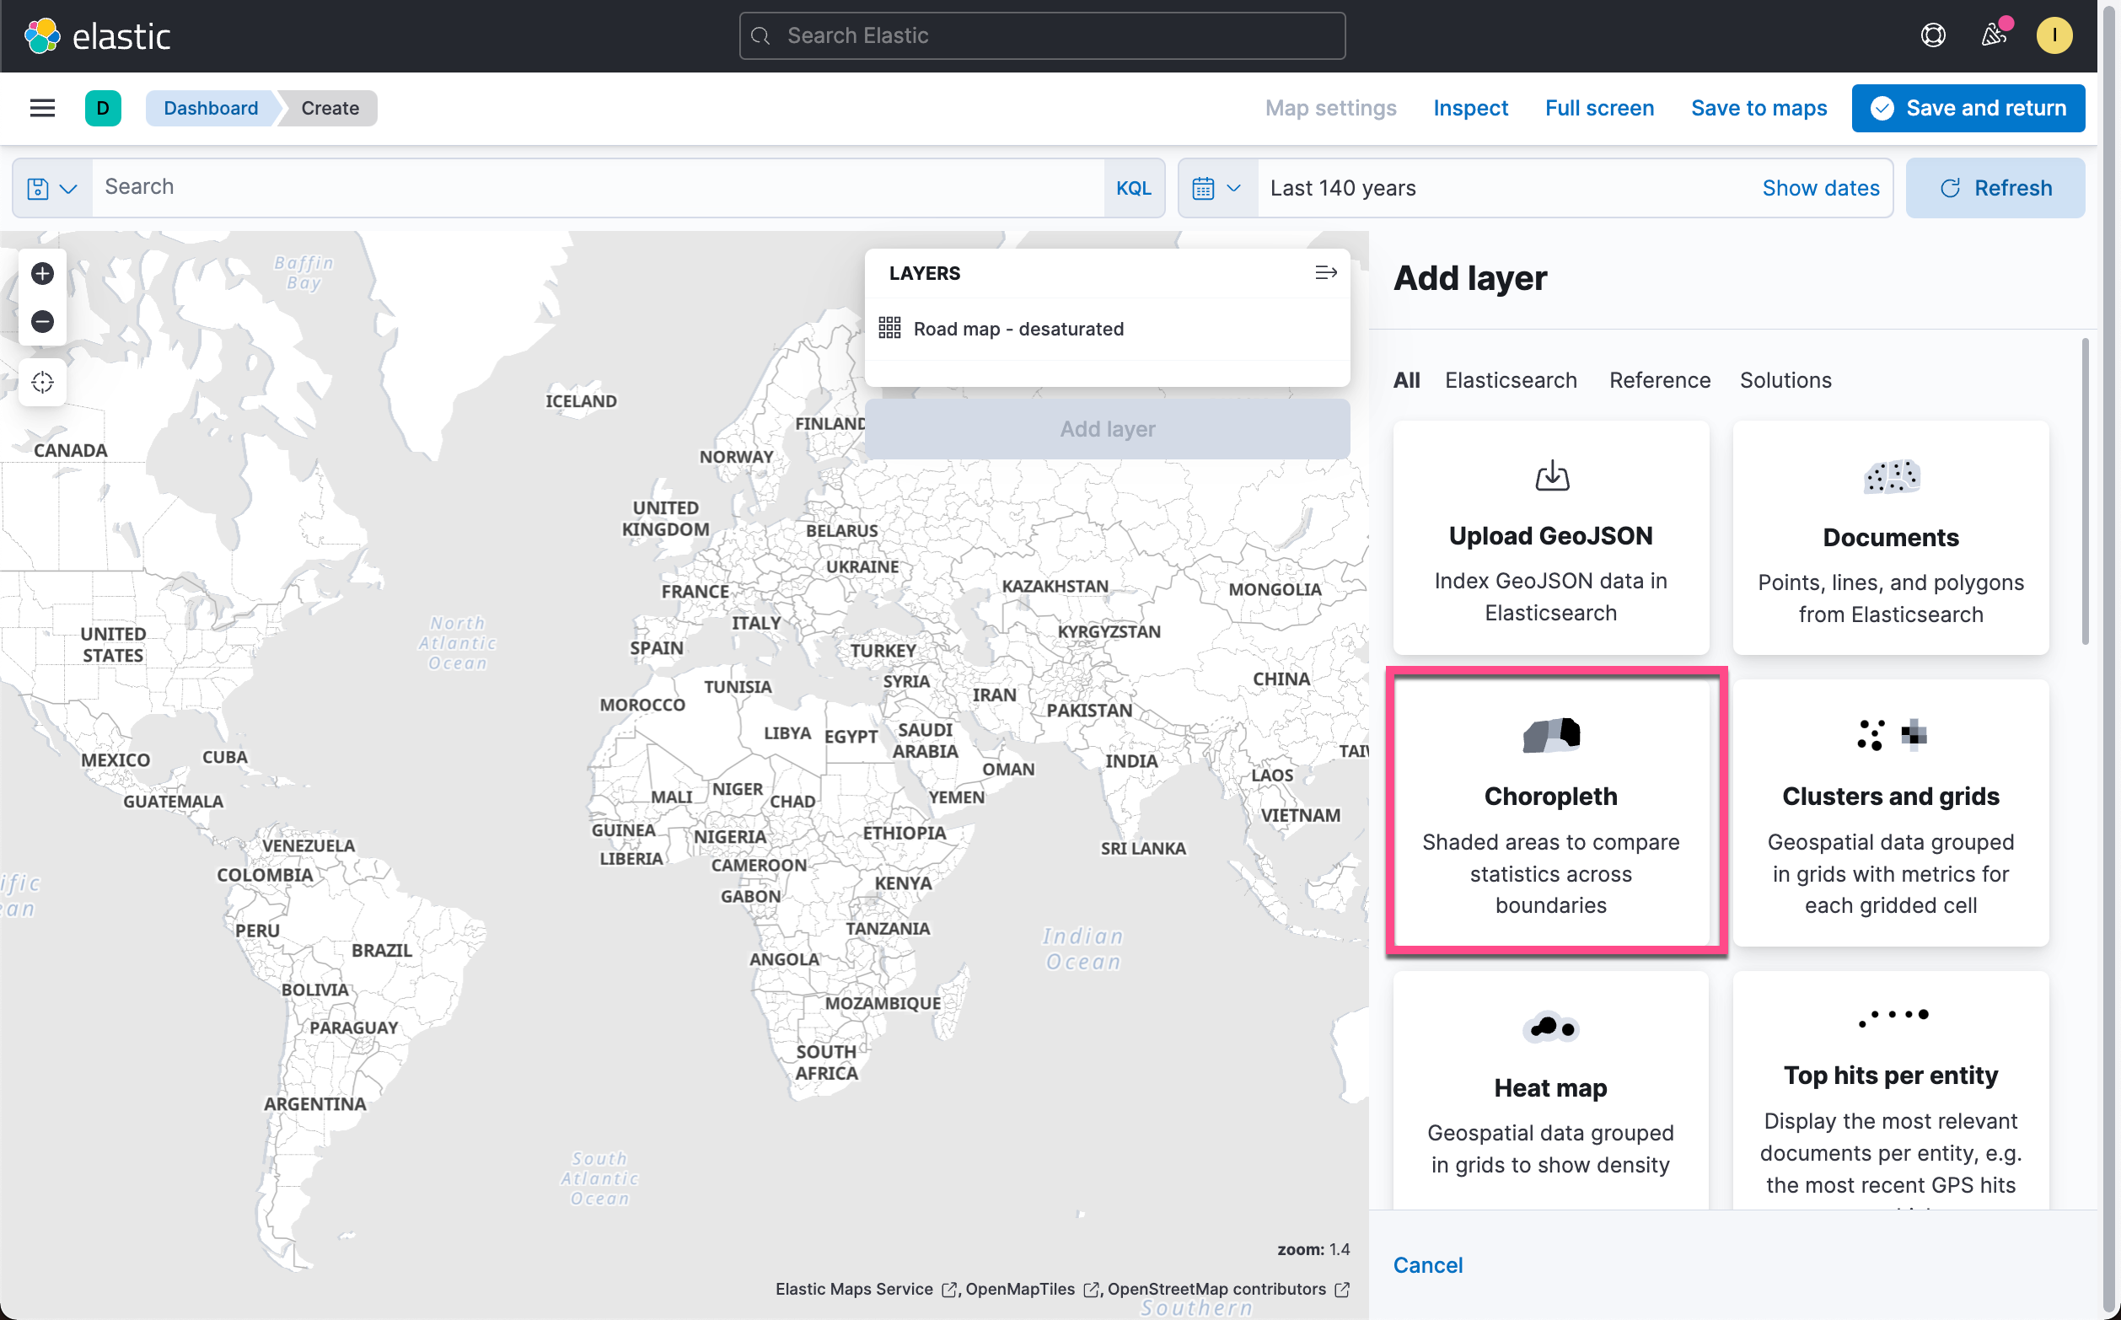
Task: Click the Road map layer grid icon
Action: (889, 328)
